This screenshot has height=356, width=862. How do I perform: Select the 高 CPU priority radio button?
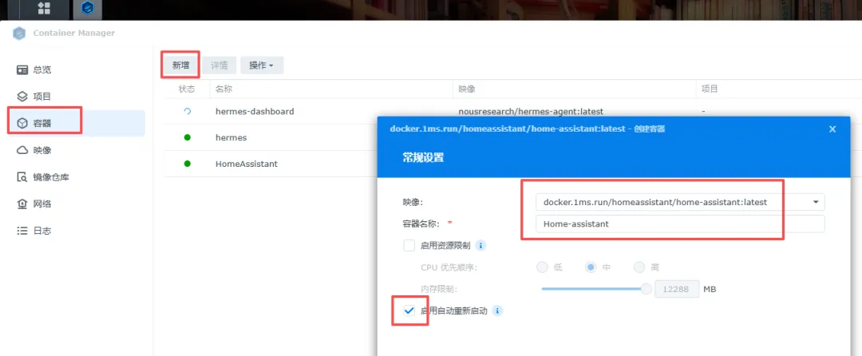coord(639,267)
